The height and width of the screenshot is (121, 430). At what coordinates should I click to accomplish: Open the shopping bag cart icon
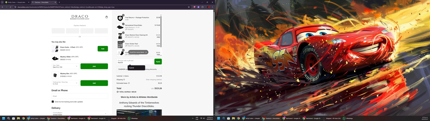tap(107, 17)
